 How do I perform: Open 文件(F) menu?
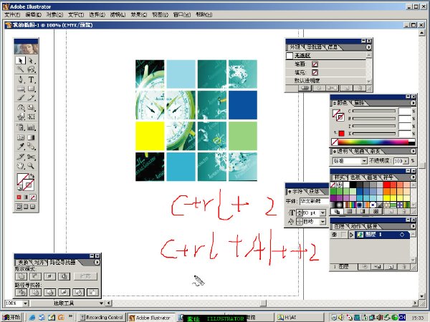[x=12, y=14]
